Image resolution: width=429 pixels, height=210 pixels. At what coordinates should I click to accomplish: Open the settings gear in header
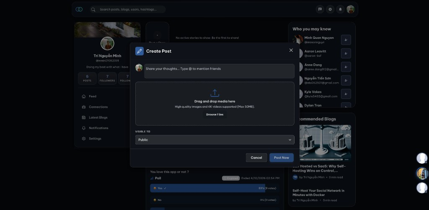[x=330, y=9]
